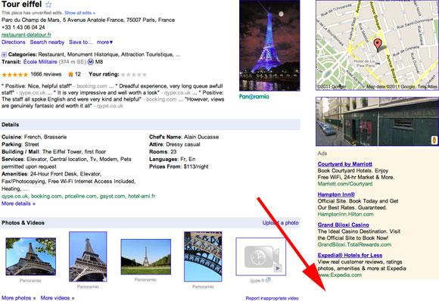Click the Save to... link
This screenshot has width=439, height=301.
pyautogui.click(x=81, y=42)
